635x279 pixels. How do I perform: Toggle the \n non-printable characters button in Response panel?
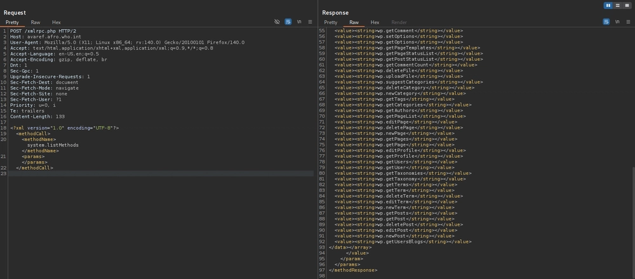click(x=617, y=22)
